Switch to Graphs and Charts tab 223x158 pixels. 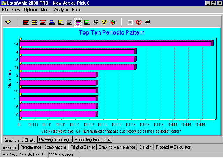(x=20, y=140)
